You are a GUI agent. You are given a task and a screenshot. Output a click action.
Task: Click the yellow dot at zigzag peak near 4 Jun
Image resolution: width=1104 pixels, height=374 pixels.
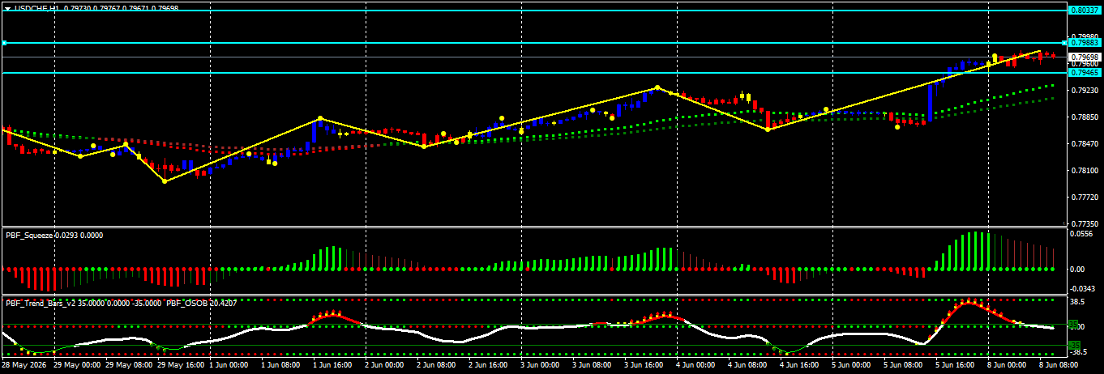657,87
